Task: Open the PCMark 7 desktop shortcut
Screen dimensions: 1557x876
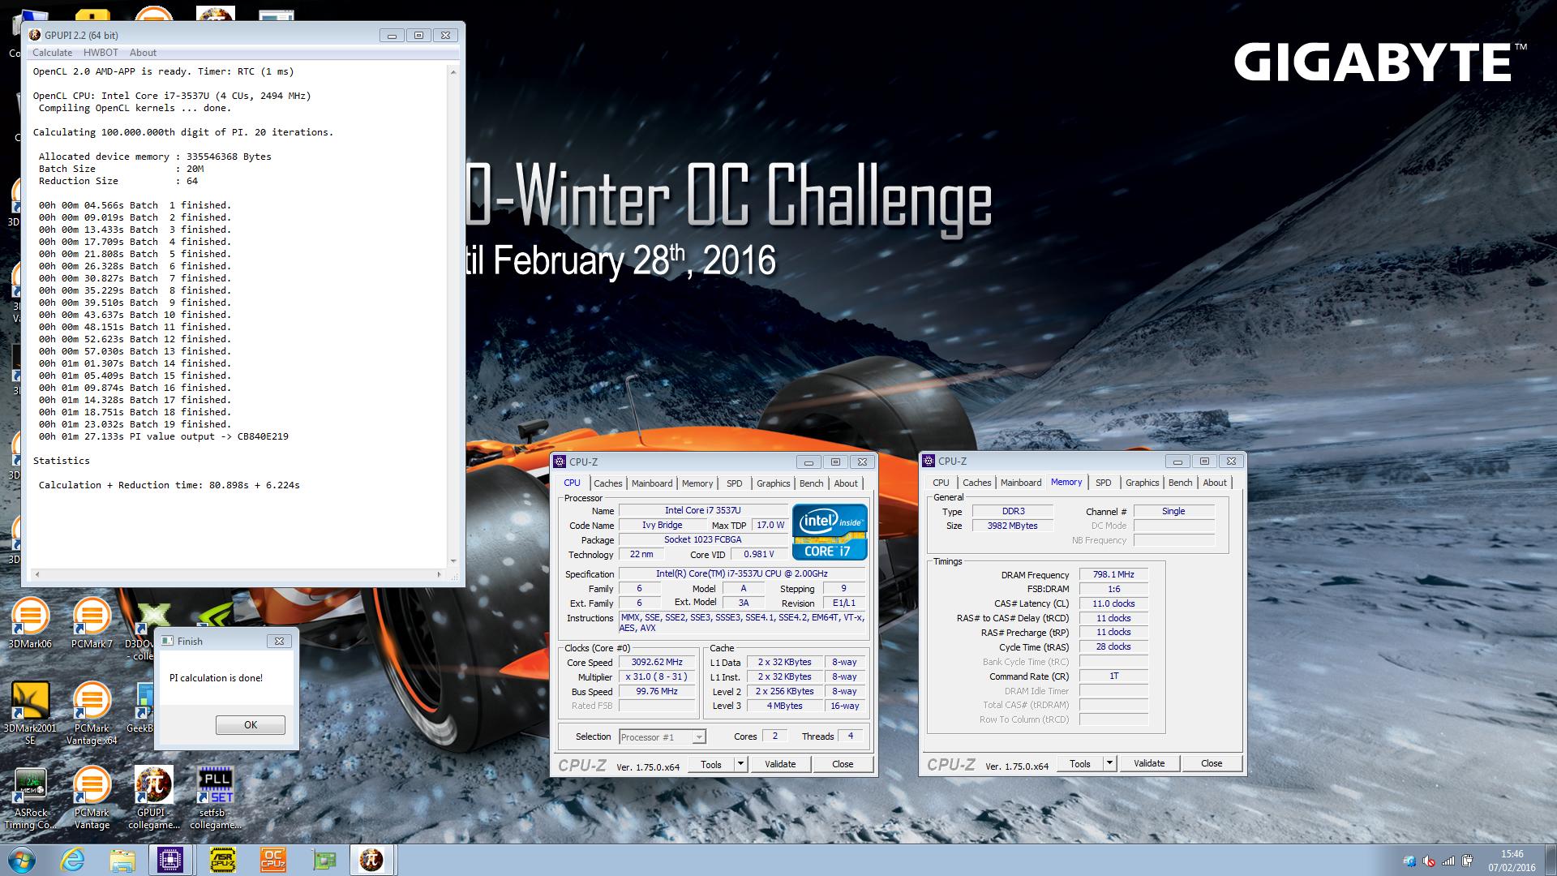Action: pos(92,623)
